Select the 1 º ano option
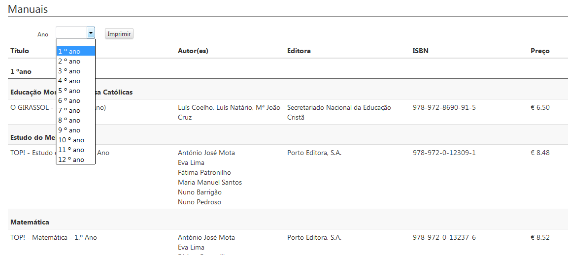The width and height of the screenshot is (568, 255). (75, 51)
